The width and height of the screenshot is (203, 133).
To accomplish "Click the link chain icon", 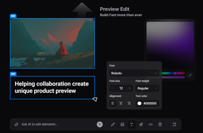I will click(x=151, y=124).
